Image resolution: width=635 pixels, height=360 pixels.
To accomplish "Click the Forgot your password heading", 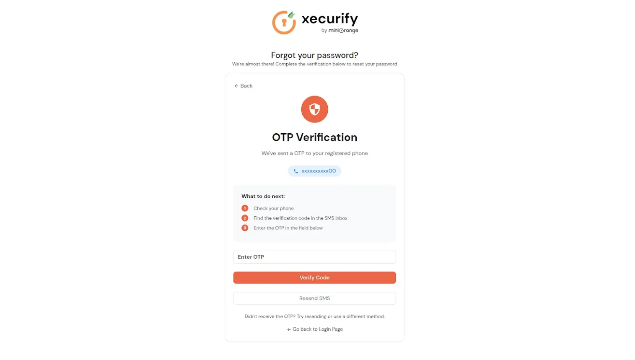I will [x=314, y=55].
